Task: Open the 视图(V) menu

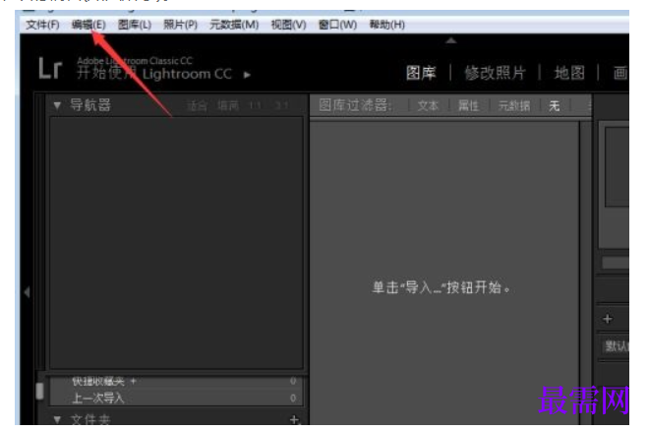Action: point(288,25)
